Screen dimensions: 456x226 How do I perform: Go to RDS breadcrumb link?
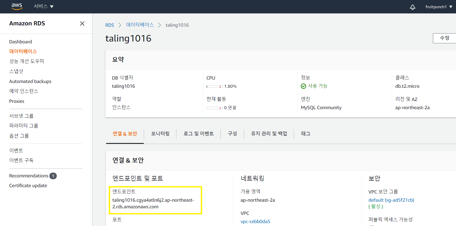click(x=110, y=25)
